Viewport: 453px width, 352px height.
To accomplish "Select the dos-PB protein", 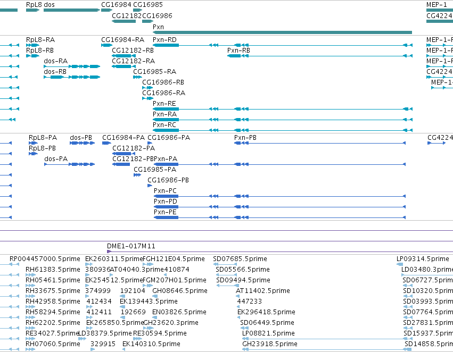I will [83, 143].
